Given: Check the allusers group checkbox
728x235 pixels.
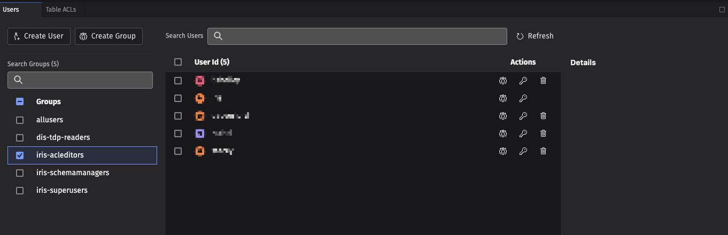Looking at the screenshot, I should coord(20,120).
